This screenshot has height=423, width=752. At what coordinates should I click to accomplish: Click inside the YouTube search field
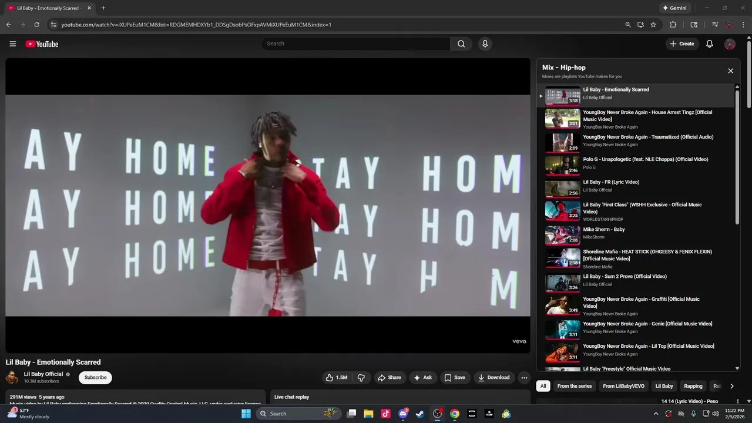[355, 43]
